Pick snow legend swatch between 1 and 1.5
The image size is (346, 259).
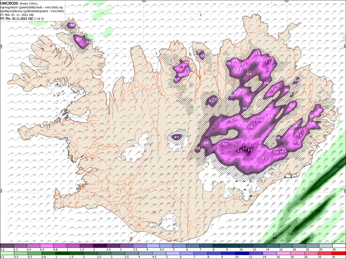[73, 246]
